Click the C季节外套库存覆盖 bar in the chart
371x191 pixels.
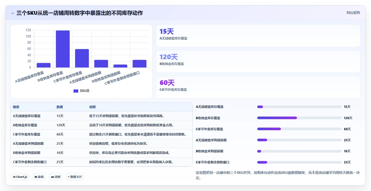tap(82, 58)
